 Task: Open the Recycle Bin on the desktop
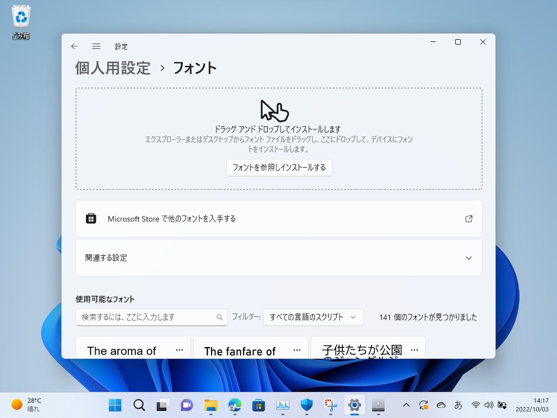[20, 16]
